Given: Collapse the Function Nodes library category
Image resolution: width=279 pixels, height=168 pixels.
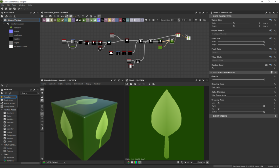Looking at the screenshot, I should [2, 110].
